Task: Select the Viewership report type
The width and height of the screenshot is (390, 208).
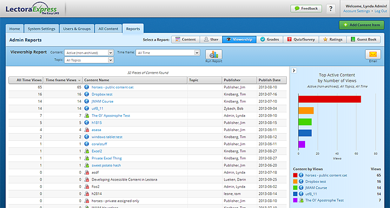Action: coord(239,39)
